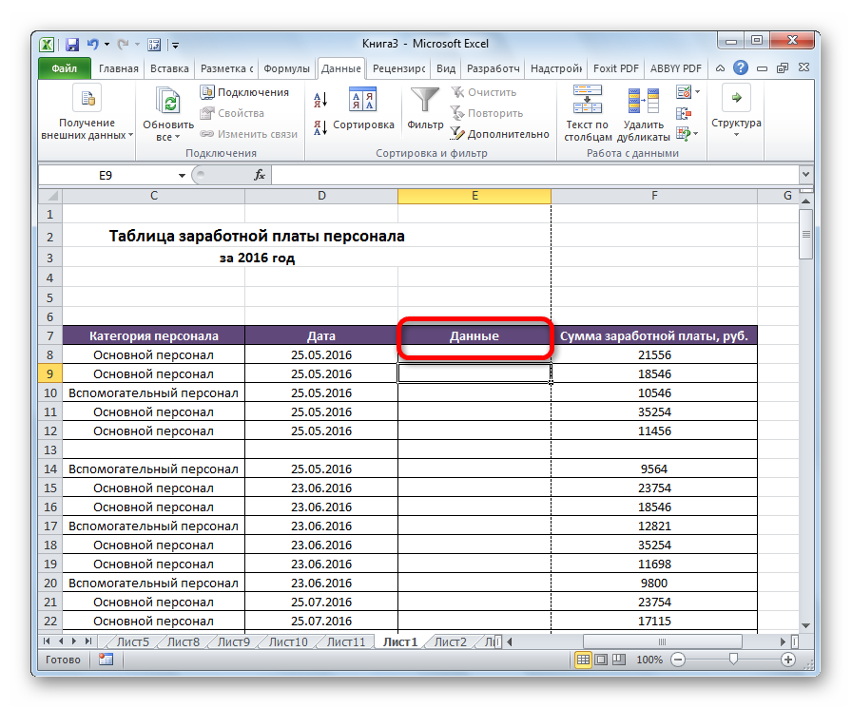
Task: Open the Sort dialog (Сортировка)
Action: click(x=362, y=124)
